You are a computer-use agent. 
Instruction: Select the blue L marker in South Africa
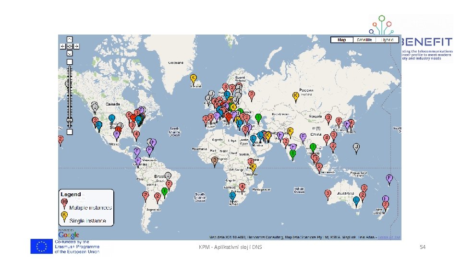point(232,197)
